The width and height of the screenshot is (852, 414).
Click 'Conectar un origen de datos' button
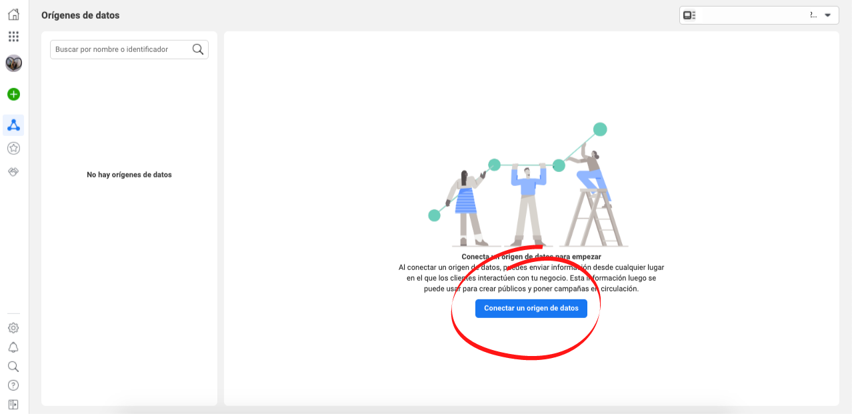[x=531, y=308]
